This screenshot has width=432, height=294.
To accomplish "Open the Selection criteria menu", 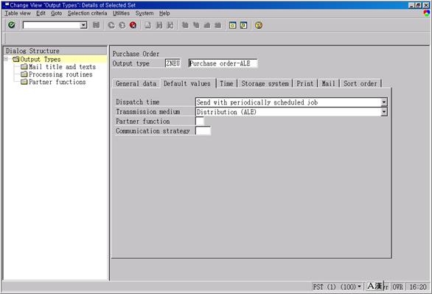I will (x=87, y=13).
